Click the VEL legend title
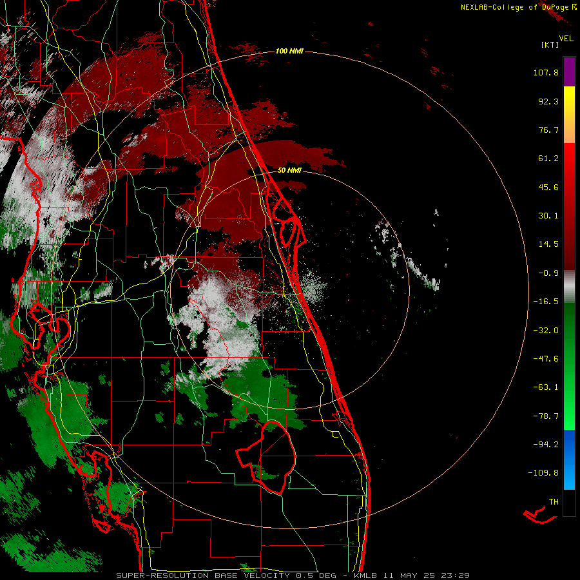Image resolution: width=580 pixels, height=580 pixels. click(x=566, y=39)
